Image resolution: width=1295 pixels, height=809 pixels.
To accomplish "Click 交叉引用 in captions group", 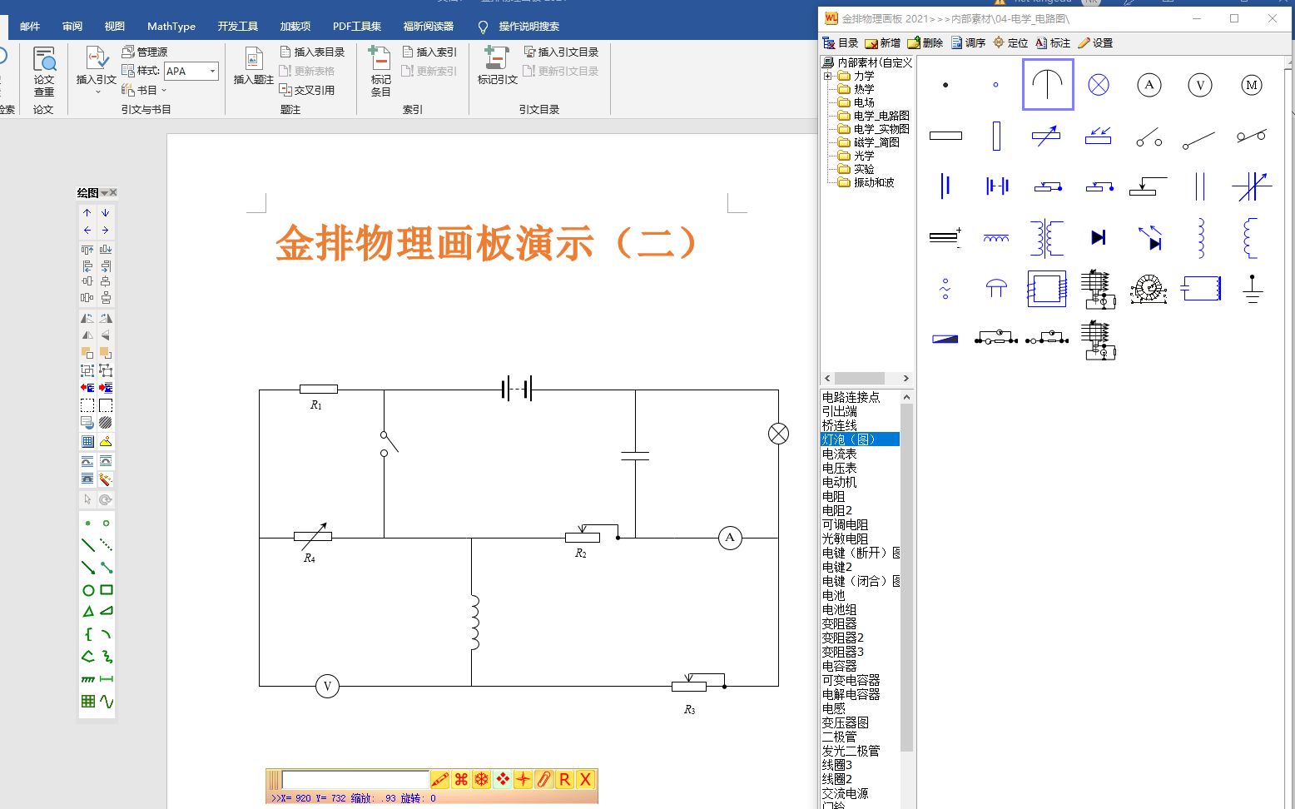I will tap(307, 90).
